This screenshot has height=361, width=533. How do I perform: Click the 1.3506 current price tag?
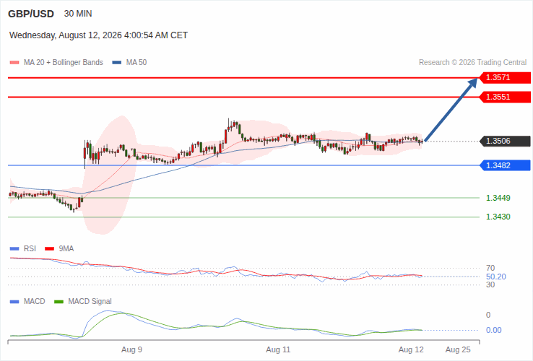(x=505, y=141)
